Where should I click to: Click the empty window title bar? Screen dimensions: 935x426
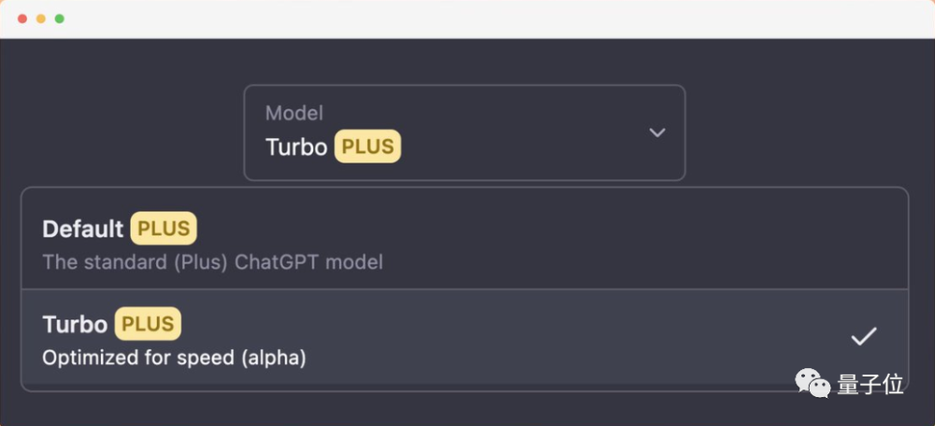coord(467,19)
